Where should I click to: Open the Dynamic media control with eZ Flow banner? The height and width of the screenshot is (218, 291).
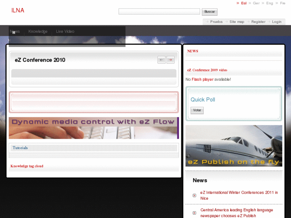94,128
